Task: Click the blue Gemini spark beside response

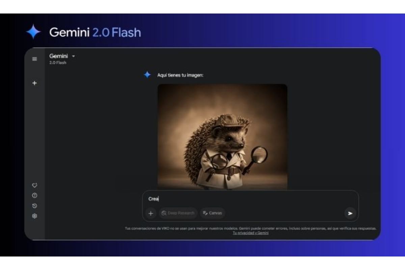Action: click(147, 75)
